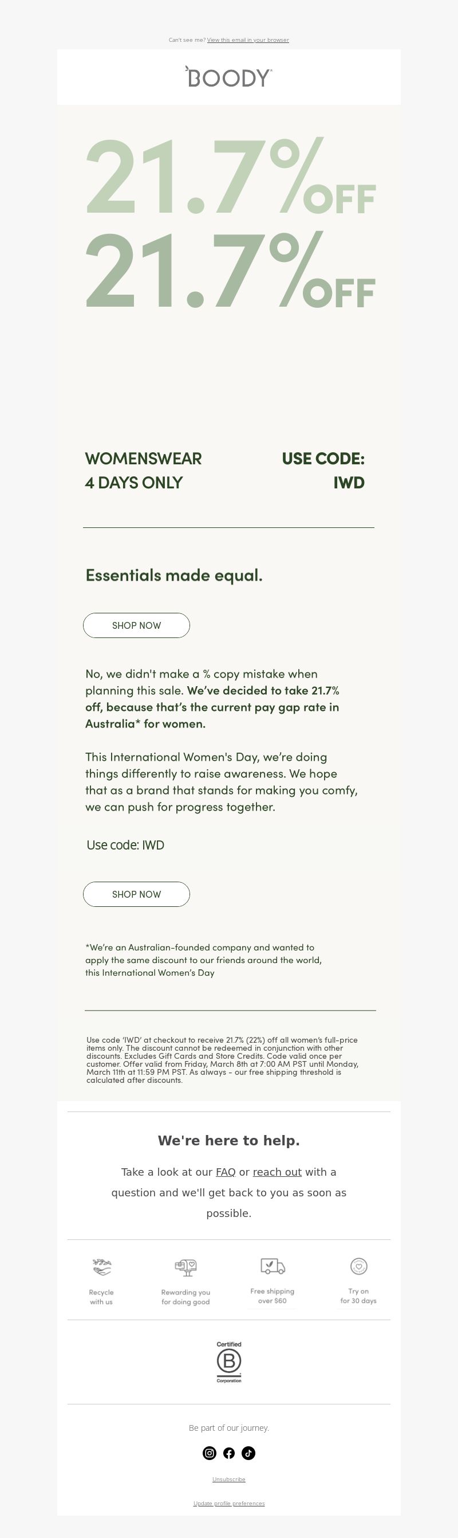
Task: Open the TikTok social icon
Action: [x=248, y=1453]
